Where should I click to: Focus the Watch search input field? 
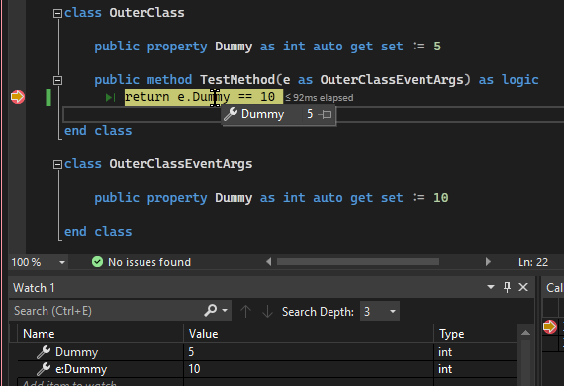point(106,311)
